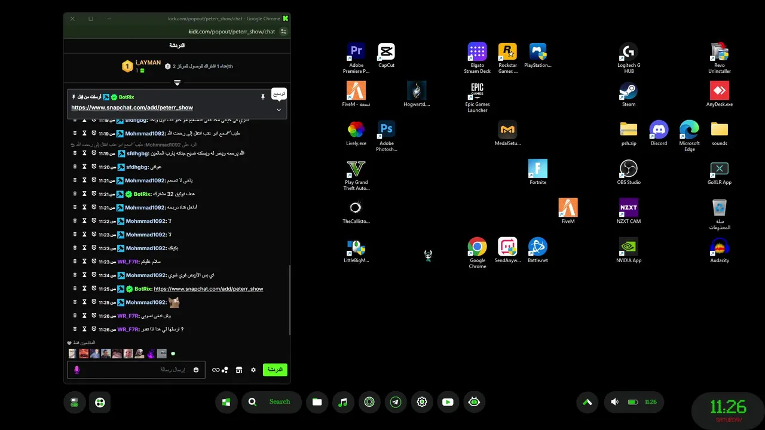Launch OBS Studio desktop shortcut
The height and width of the screenshot is (430, 765).
click(629, 172)
